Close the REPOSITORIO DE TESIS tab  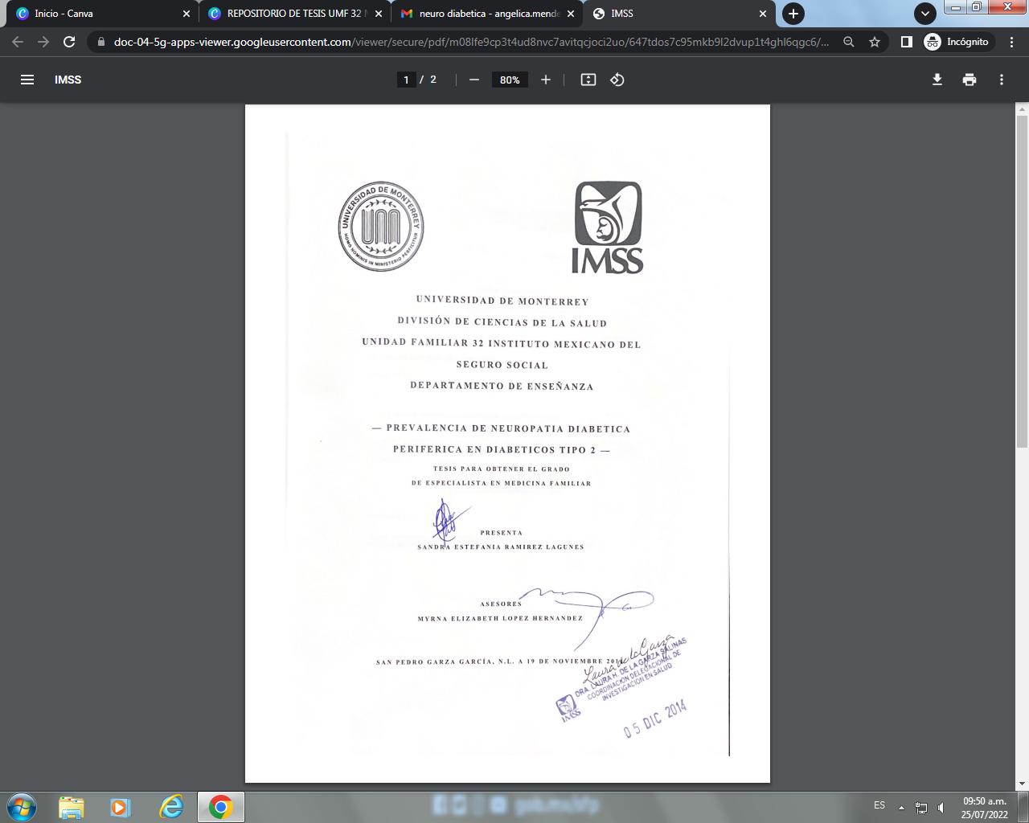point(379,14)
